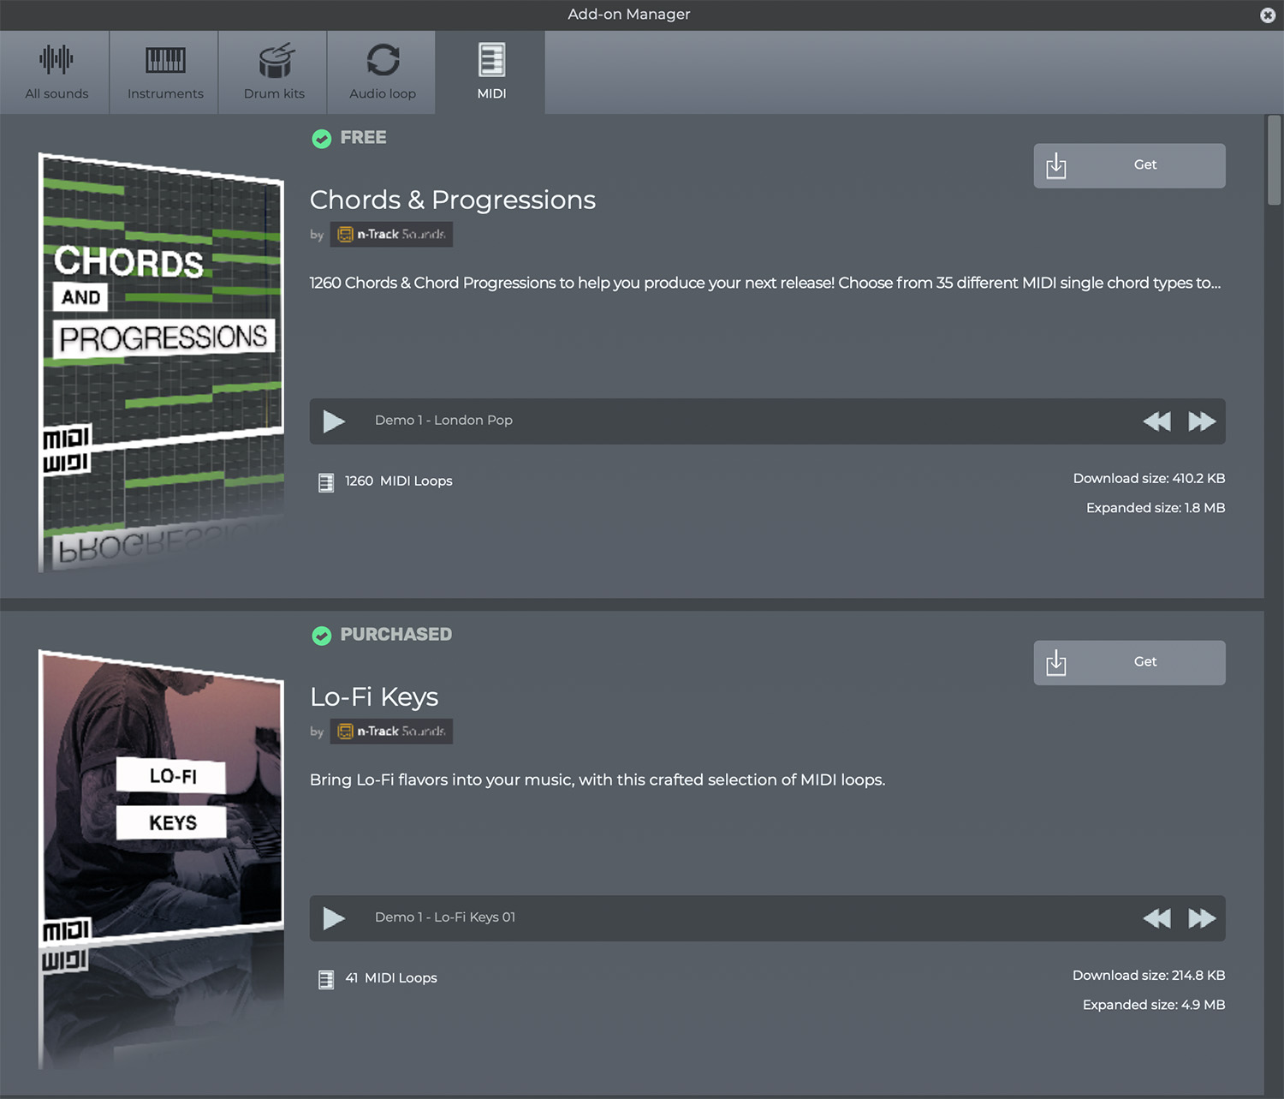1284x1099 pixels.
Task: Open the Audio loop tab
Action: tap(383, 73)
